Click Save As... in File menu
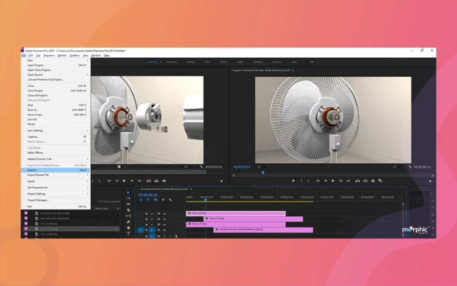Viewport: 457px width, 286px height. (x=33, y=110)
